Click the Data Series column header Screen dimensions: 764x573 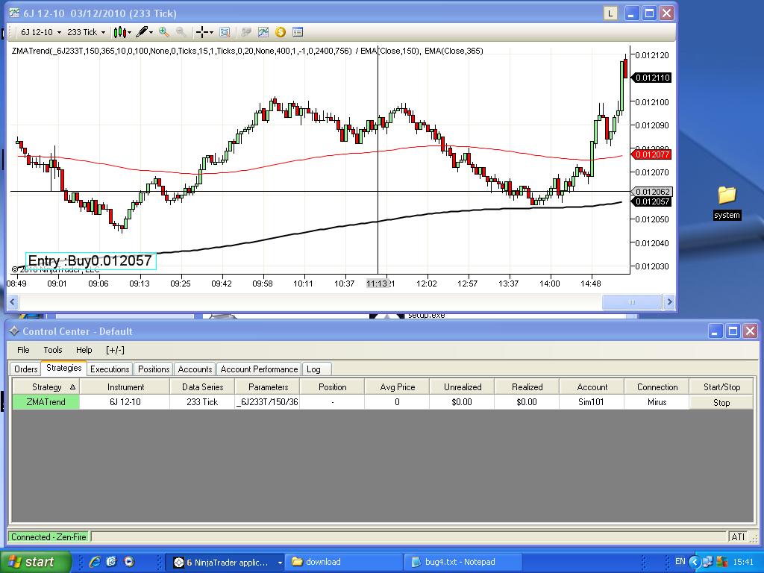pos(202,387)
